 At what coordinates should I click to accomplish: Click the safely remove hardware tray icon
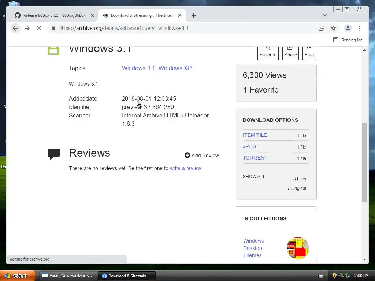(x=348, y=276)
